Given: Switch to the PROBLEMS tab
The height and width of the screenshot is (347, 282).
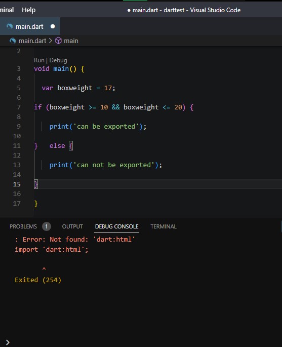Looking at the screenshot, I should (23, 226).
